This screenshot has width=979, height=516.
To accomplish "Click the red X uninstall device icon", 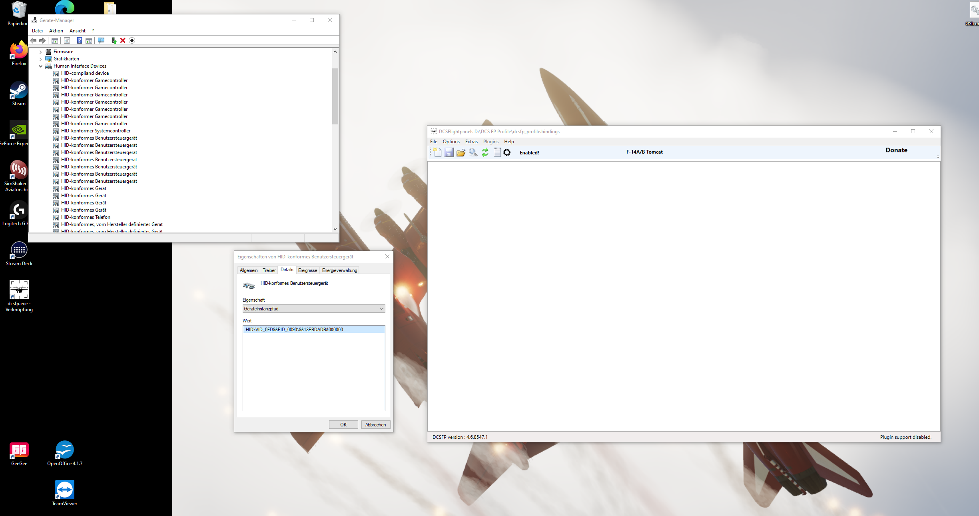I will [x=123, y=40].
